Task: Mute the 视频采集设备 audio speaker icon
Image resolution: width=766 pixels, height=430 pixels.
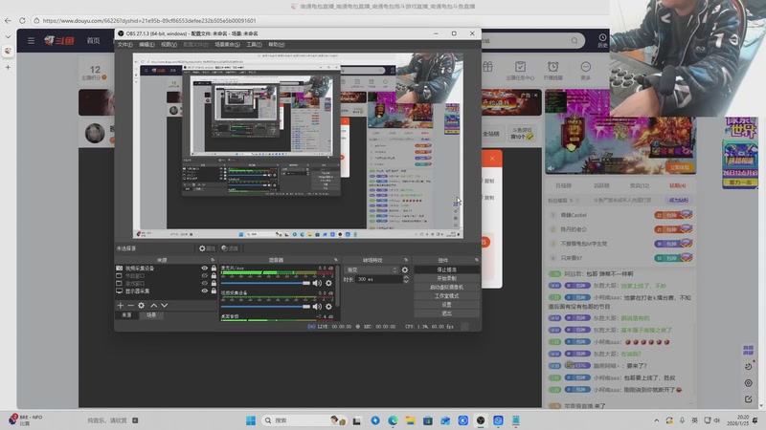Action: 317,306
